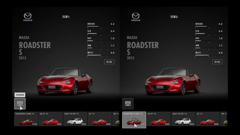Click Player 1 braking value 1.9
Image resolution: width=240 pixels, height=135 pixels.
(113, 38)
